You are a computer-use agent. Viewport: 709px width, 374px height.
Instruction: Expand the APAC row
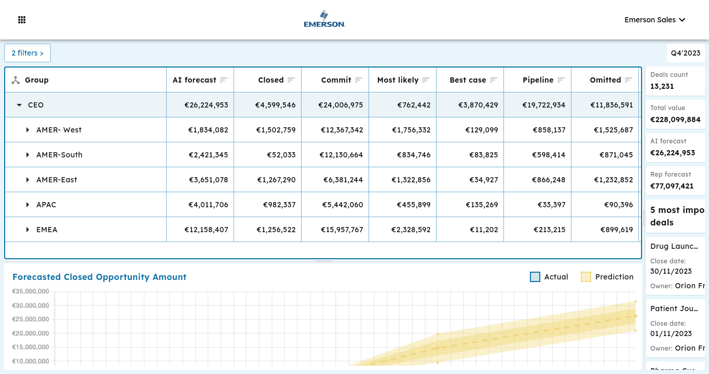click(x=28, y=205)
